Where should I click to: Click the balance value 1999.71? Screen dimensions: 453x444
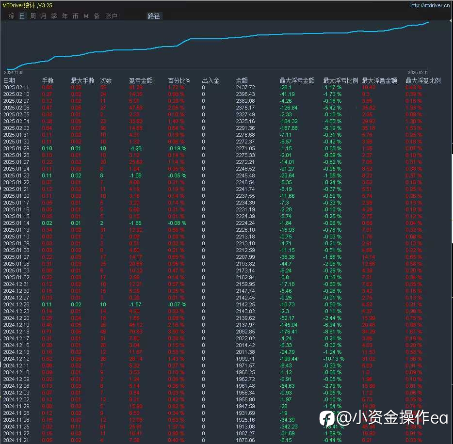[245, 359]
